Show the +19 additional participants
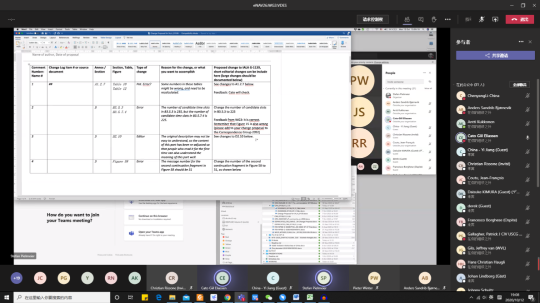 [x=16, y=278]
